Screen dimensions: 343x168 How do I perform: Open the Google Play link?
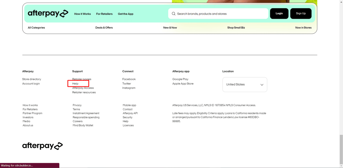coord(180,79)
